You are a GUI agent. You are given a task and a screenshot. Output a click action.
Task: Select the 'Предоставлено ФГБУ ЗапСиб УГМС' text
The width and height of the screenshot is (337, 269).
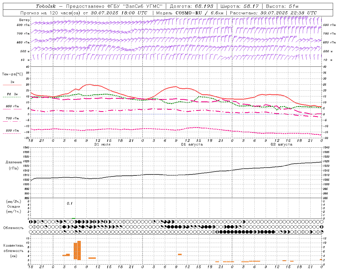[x=114, y=6]
